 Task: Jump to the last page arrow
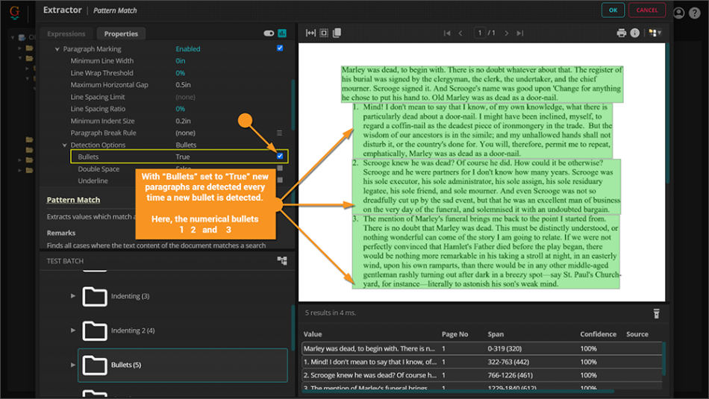520,33
